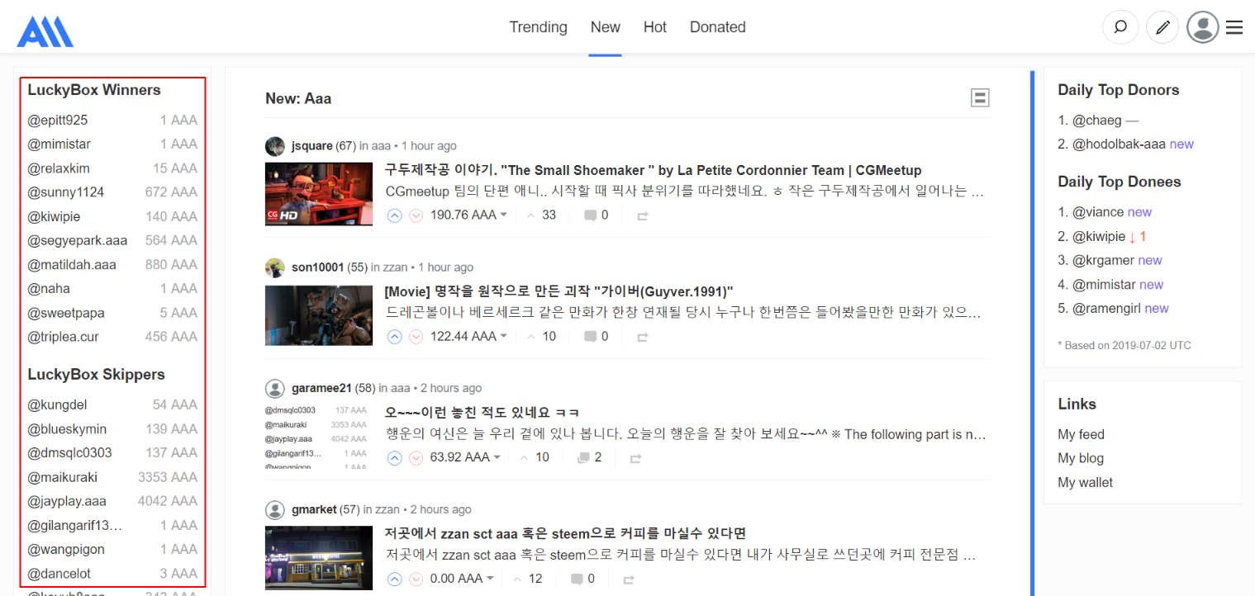1255x596 pixels.
Task: Click @dancelot in LuckyBox Skippers
Action: pos(59,574)
